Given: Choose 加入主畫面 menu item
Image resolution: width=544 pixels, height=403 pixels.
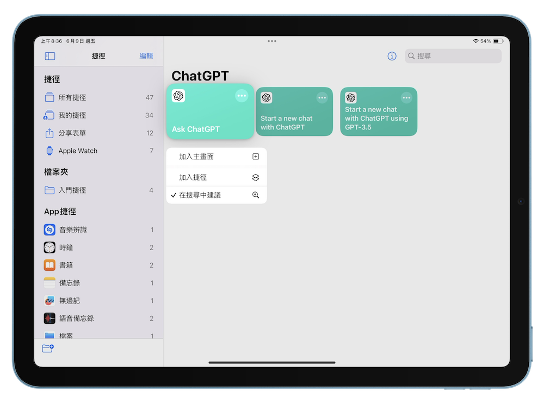Looking at the screenshot, I should tap(217, 157).
